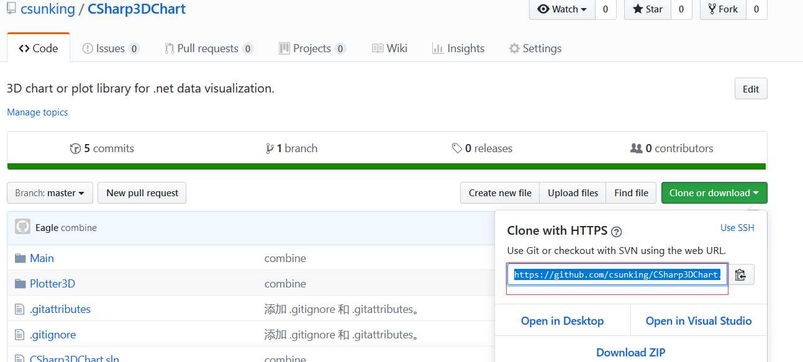Open csunking owner link
The image size is (803, 362).
point(48,9)
